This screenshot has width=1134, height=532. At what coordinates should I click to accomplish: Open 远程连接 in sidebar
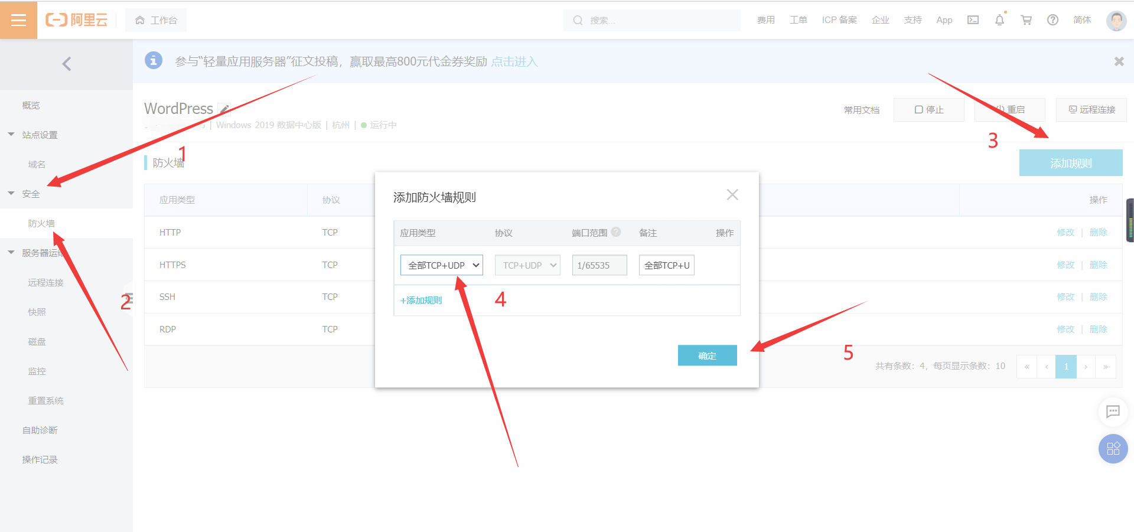(45, 283)
